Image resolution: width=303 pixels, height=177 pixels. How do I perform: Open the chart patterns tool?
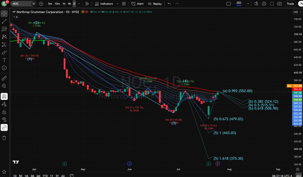click(4, 37)
